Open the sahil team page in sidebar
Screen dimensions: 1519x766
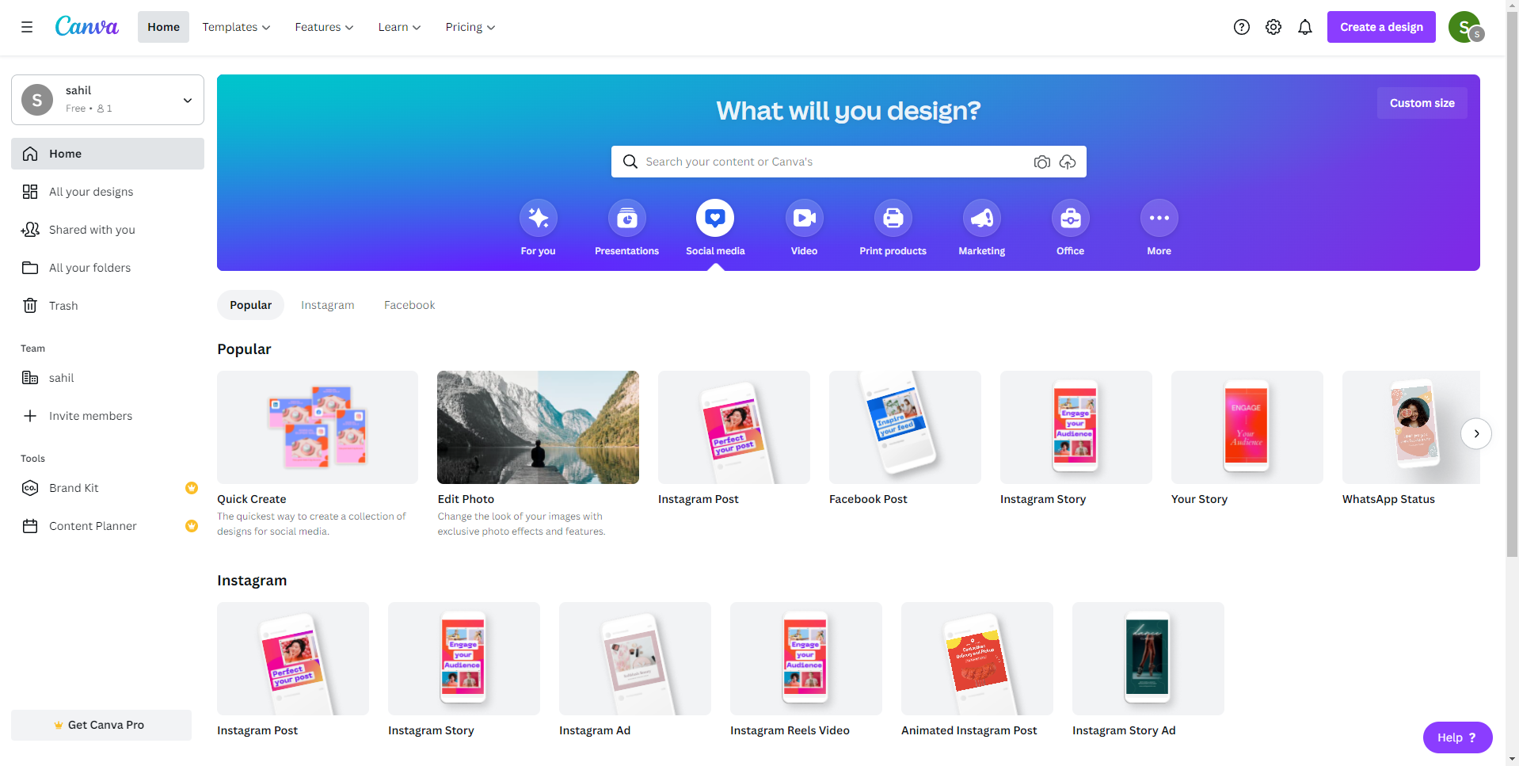[x=108, y=378]
